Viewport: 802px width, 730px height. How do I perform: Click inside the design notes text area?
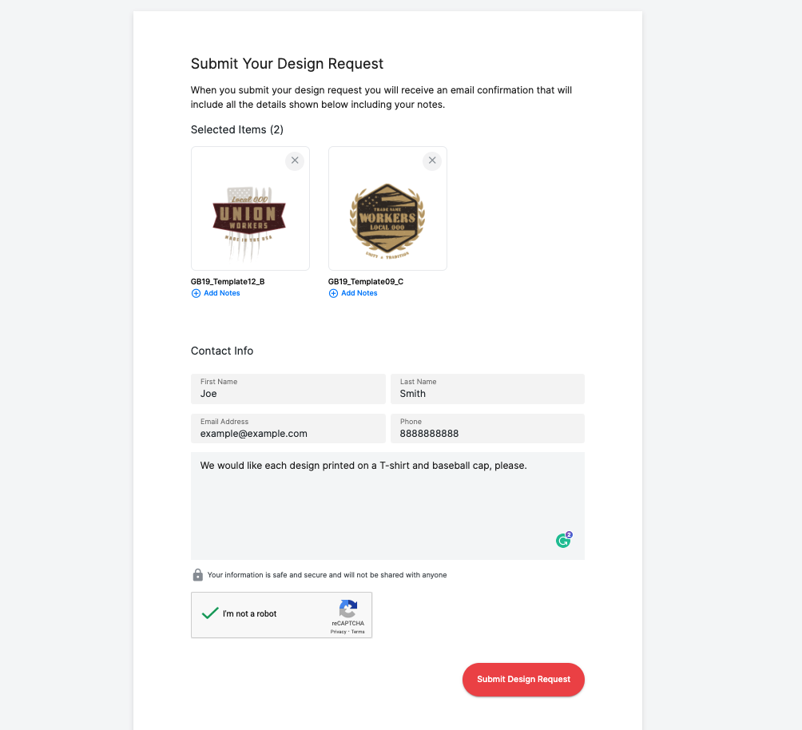click(x=387, y=506)
